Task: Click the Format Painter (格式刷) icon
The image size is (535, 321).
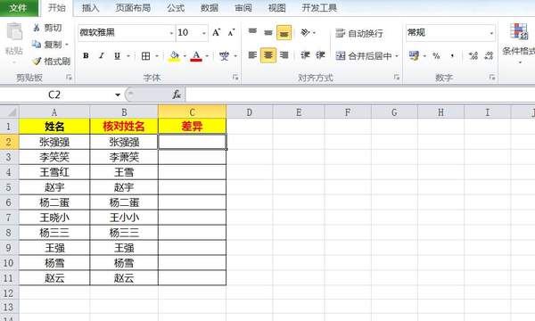Action: (37, 61)
